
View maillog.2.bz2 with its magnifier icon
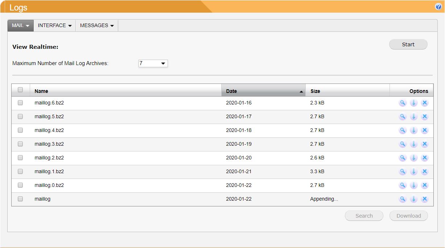(x=403, y=158)
